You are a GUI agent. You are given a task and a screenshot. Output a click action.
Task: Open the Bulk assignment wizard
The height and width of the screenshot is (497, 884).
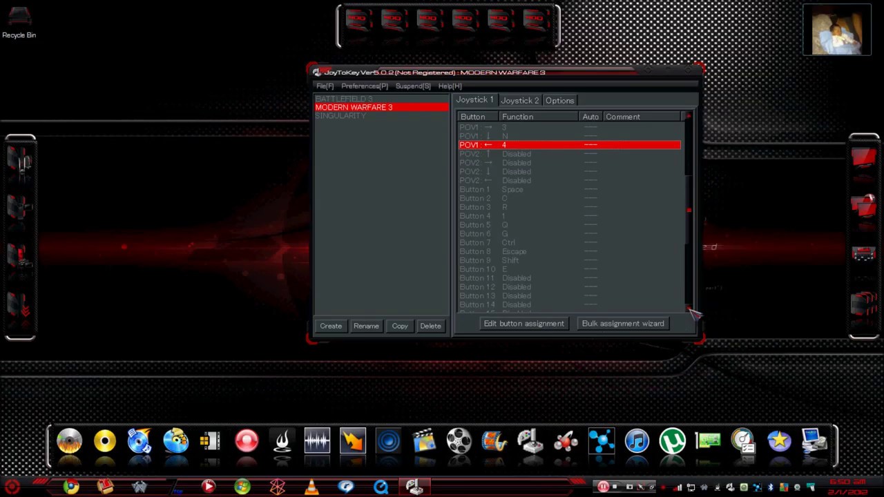coord(623,324)
